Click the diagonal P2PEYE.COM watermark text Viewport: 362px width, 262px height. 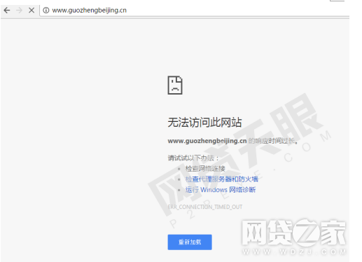(x=251, y=179)
